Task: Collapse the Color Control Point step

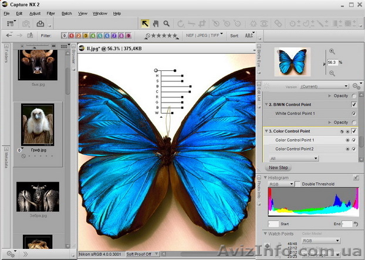Action: pyautogui.click(x=265, y=131)
